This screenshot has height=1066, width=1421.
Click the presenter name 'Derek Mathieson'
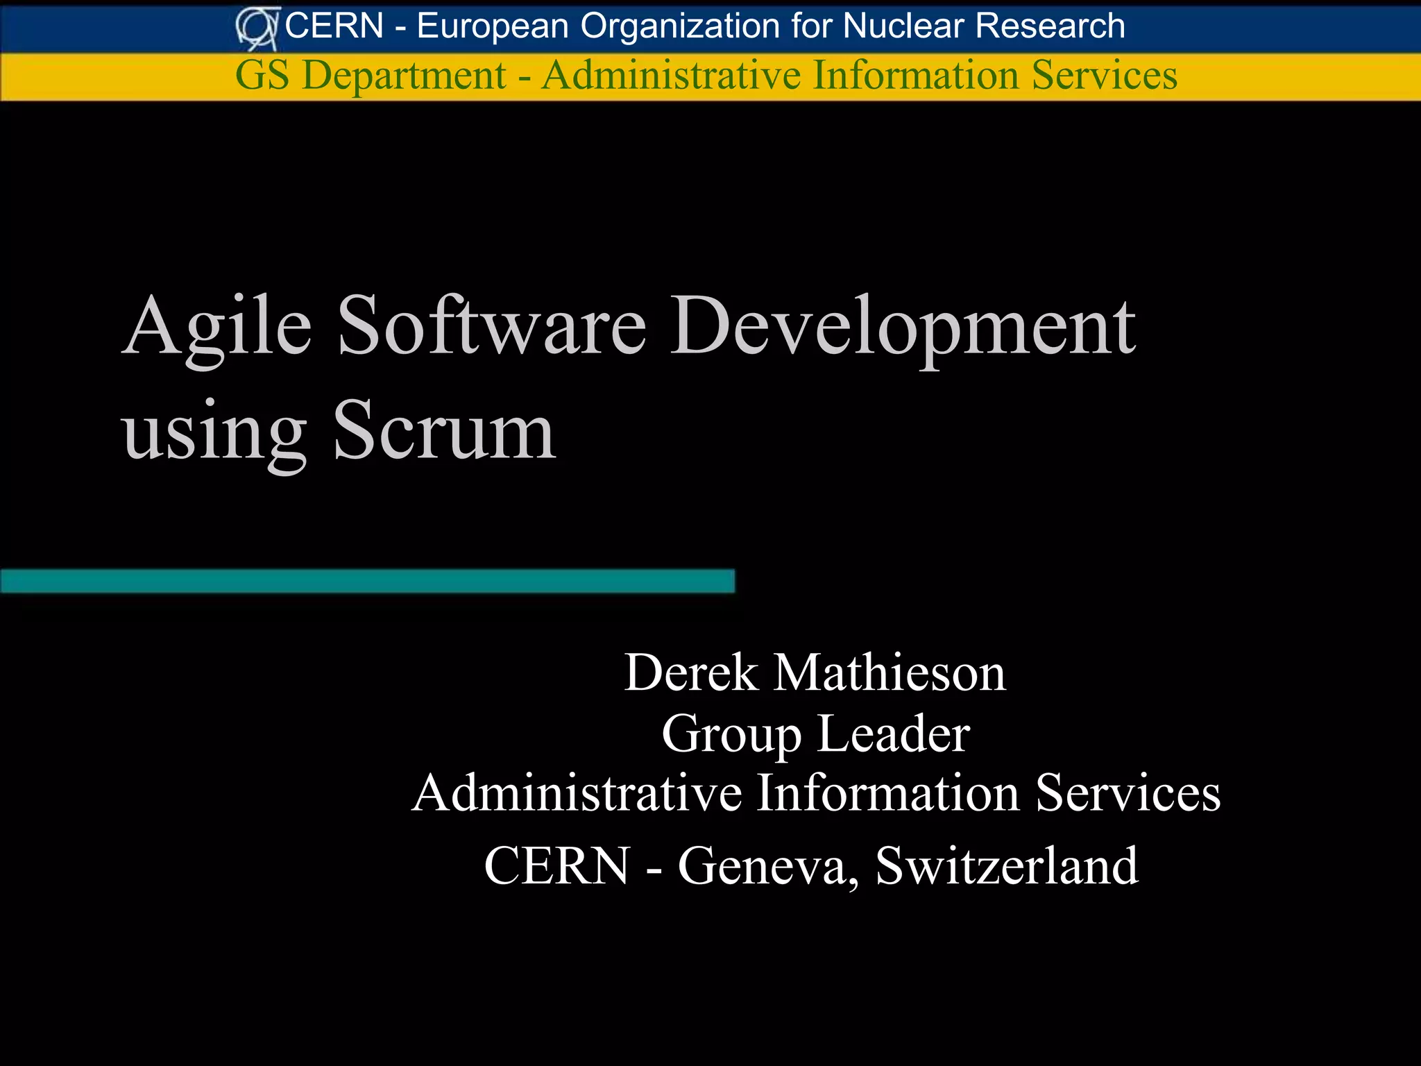(815, 672)
